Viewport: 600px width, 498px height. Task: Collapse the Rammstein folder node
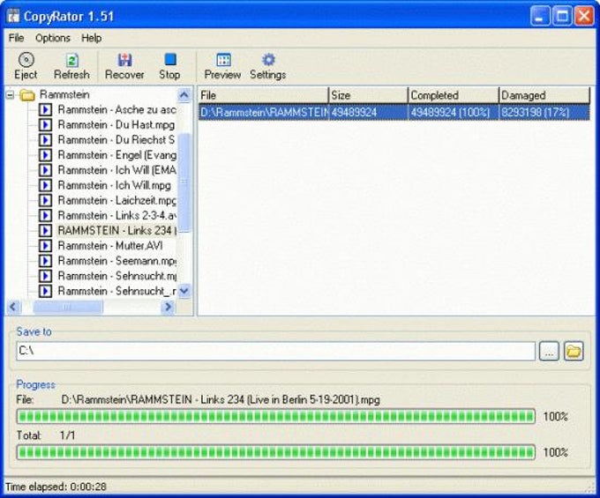[11, 95]
